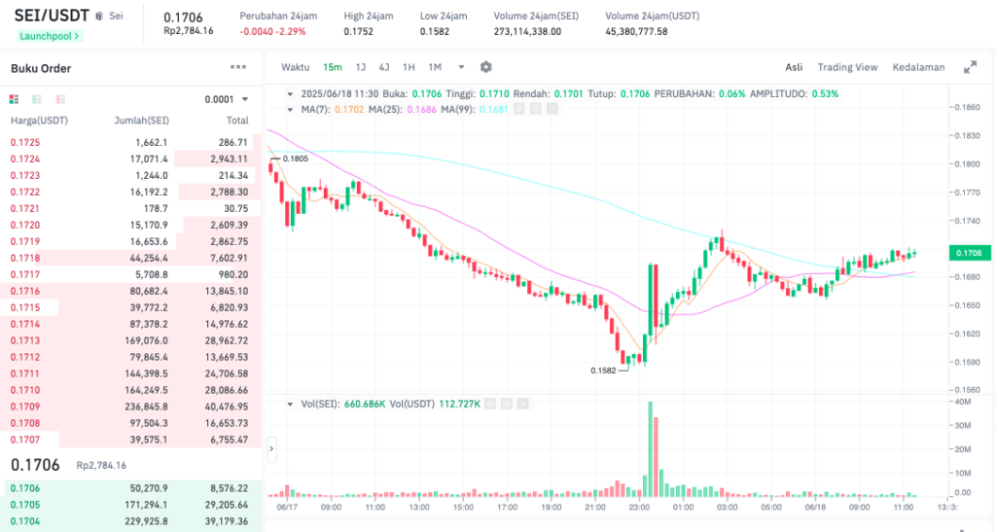
Task: Switch to Asli chart view
Action: [794, 67]
